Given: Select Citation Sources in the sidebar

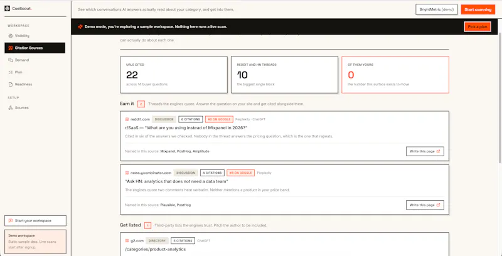Looking at the screenshot, I should 35,48.
